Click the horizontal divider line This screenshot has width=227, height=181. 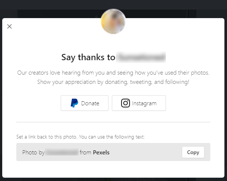[x=113, y=122]
